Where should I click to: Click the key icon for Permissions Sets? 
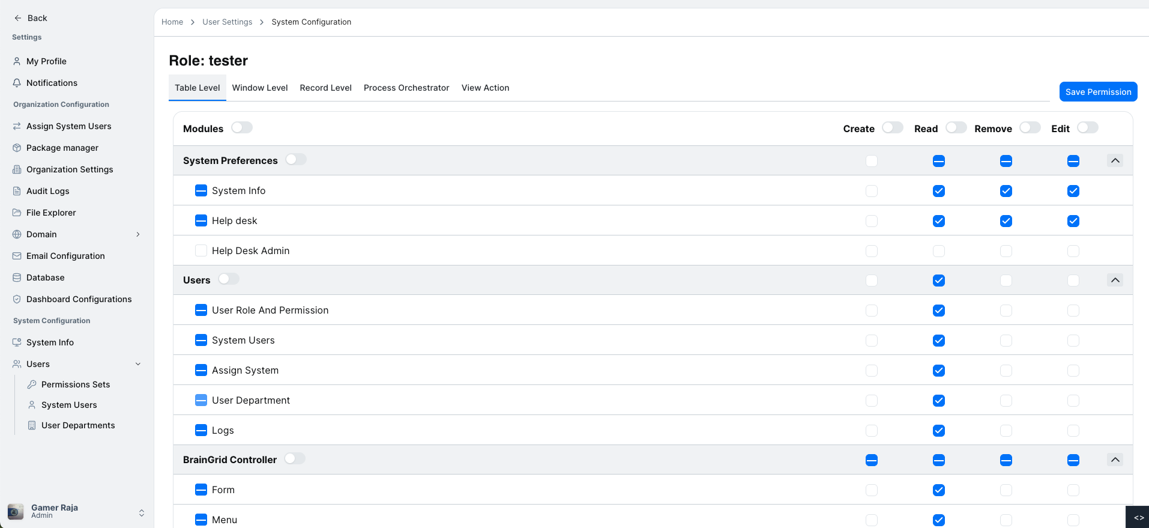32,384
